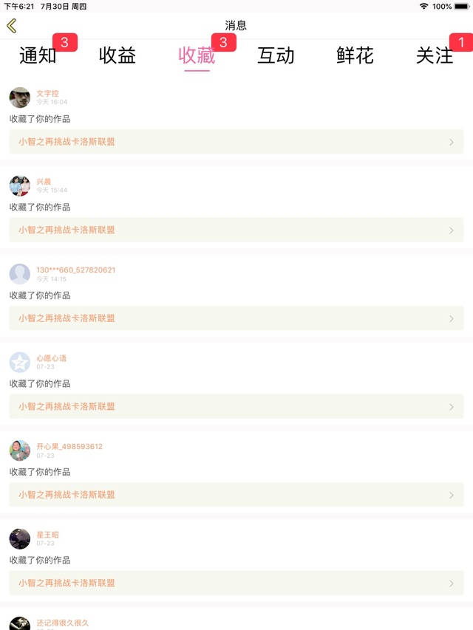Expand chevron on 兴晨's collected work

click(452, 230)
